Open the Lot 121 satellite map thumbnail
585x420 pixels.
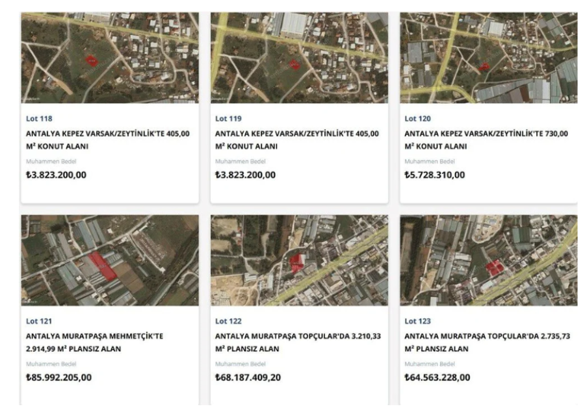click(110, 260)
